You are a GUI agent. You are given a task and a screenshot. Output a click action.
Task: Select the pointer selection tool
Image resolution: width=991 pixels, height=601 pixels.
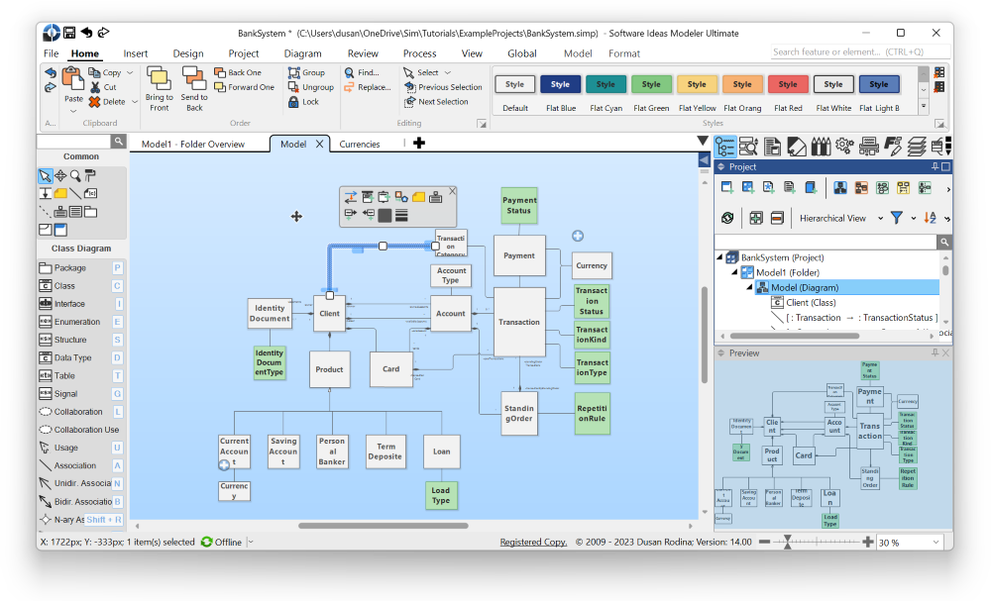click(45, 176)
